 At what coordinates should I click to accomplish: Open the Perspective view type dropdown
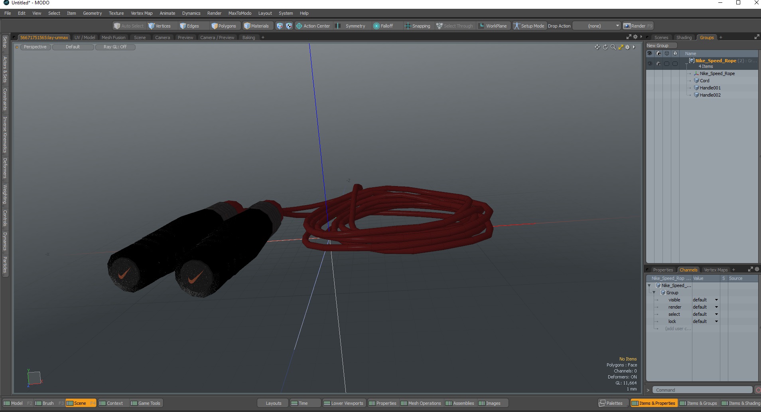pos(35,47)
